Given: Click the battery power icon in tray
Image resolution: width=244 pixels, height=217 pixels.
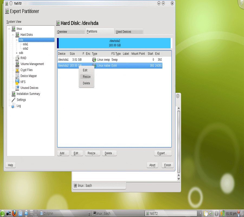Looking at the screenshot, I should pyautogui.click(x=222, y=213).
